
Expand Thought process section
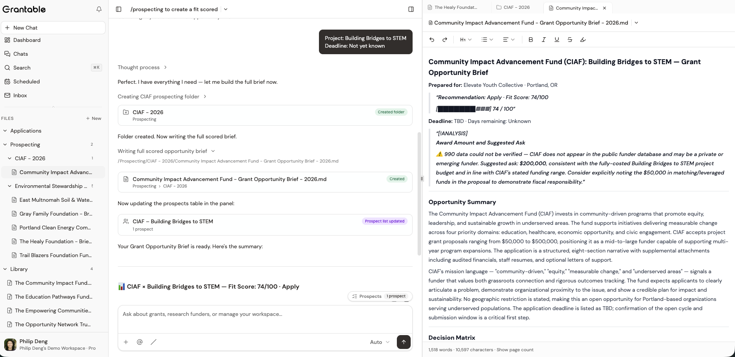point(142,67)
